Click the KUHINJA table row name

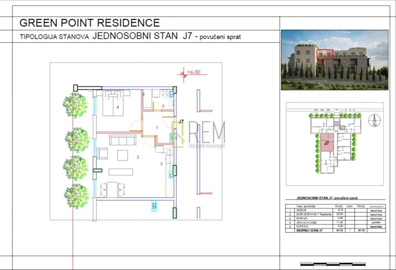[302, 218]
